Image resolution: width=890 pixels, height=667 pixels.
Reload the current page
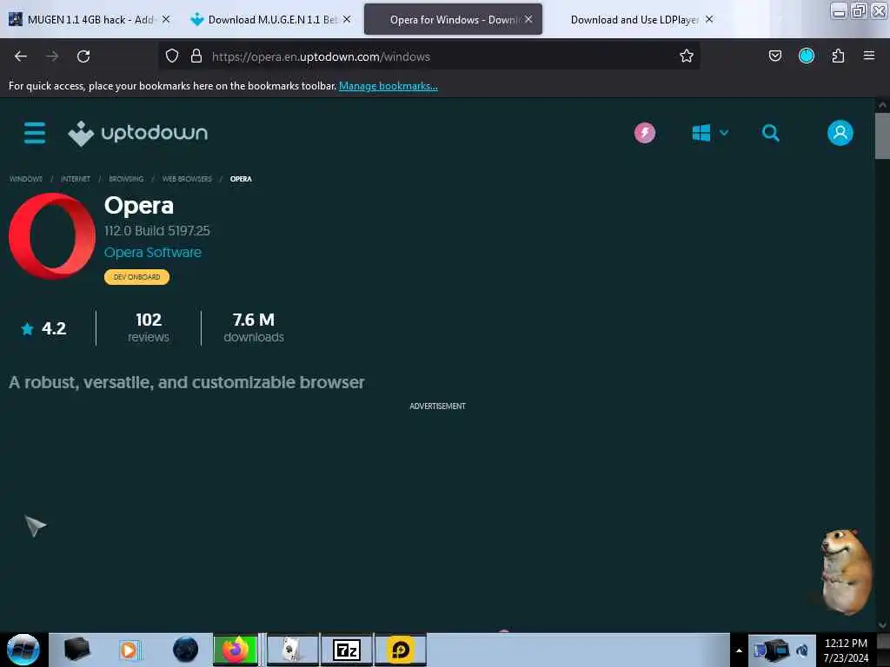tap(83, 56)
